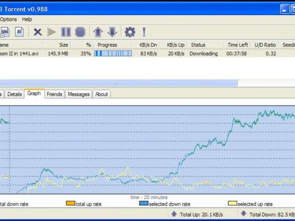Sort by KB/s Dn column
Image resolution: width=295 pixels, height=221 pixels.
coord(146,45)
